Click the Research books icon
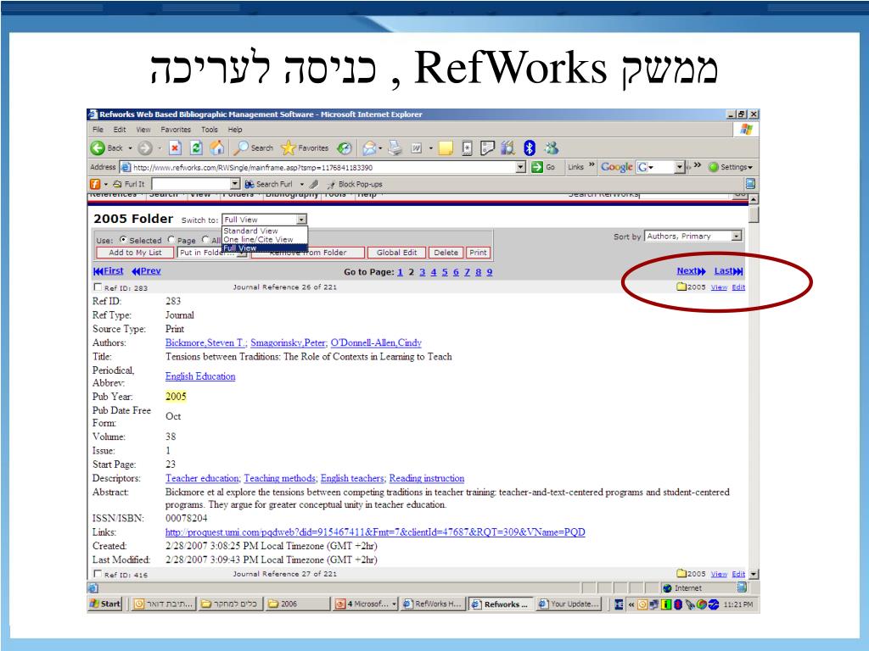This screenshot has height=651, width=869. click(x=507, y=147)
